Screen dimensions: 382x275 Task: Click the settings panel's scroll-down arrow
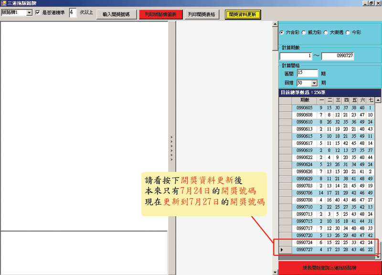click(x=275, y=272)
